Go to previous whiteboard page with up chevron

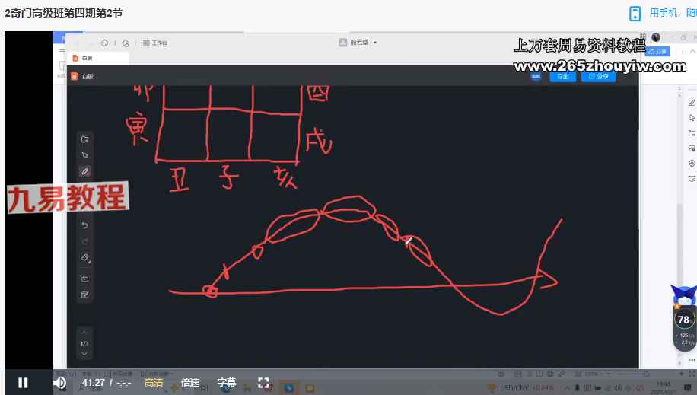[84, 333]
